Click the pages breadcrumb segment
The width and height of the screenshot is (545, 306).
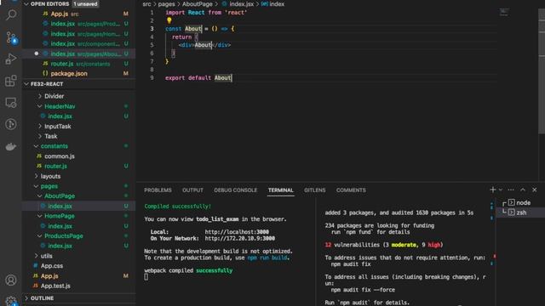167,4
